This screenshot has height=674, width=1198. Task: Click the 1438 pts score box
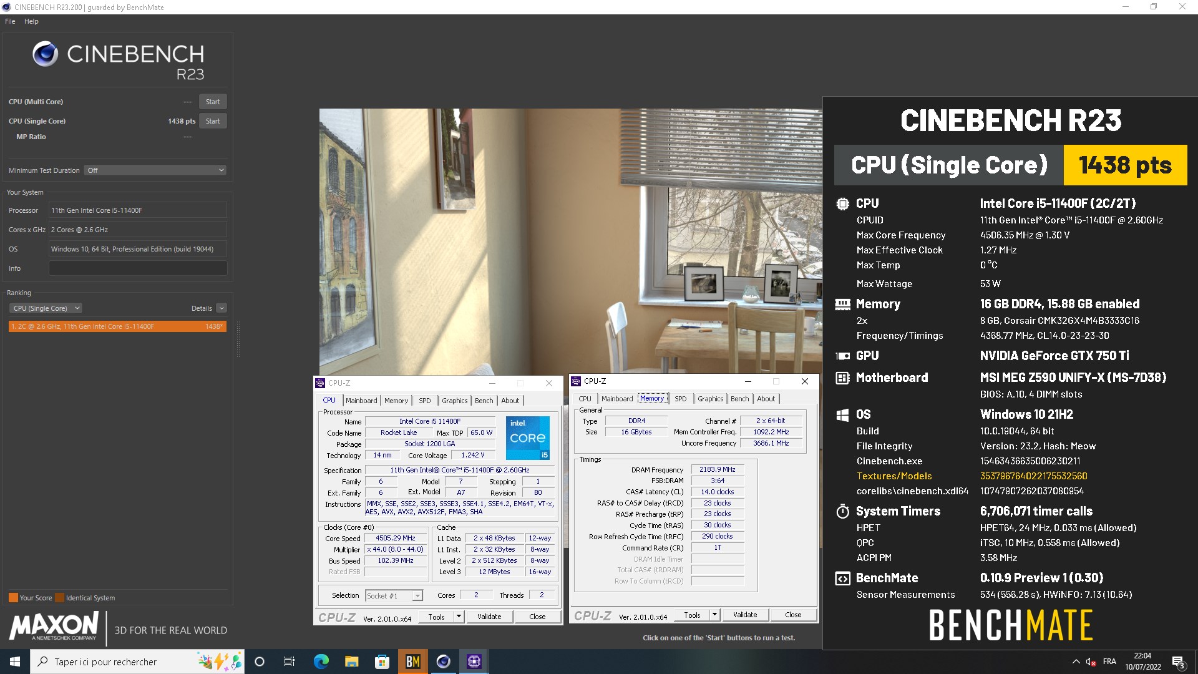[x=1125, y=165]
